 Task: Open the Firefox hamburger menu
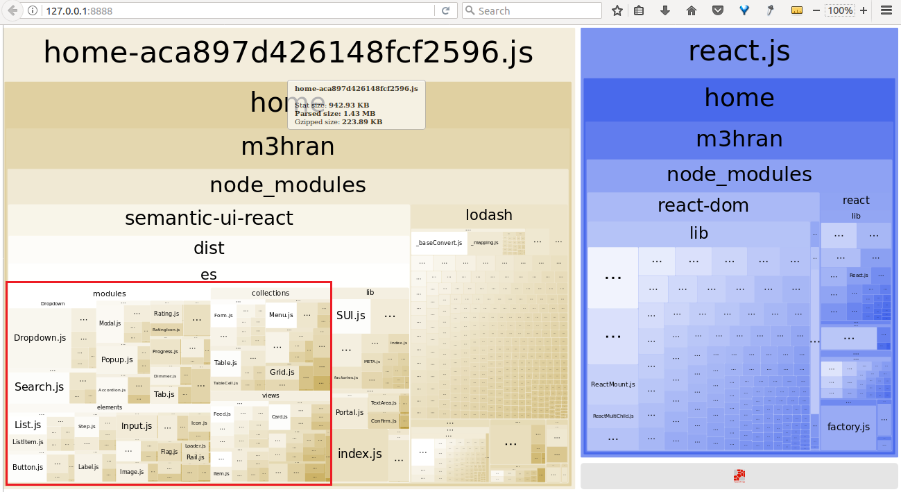pyautogui.click(x=886, y=10)
